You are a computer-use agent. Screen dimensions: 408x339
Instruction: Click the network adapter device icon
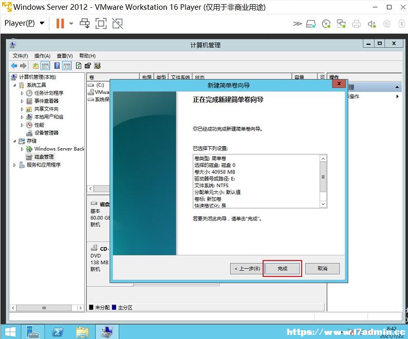[341, 24]
